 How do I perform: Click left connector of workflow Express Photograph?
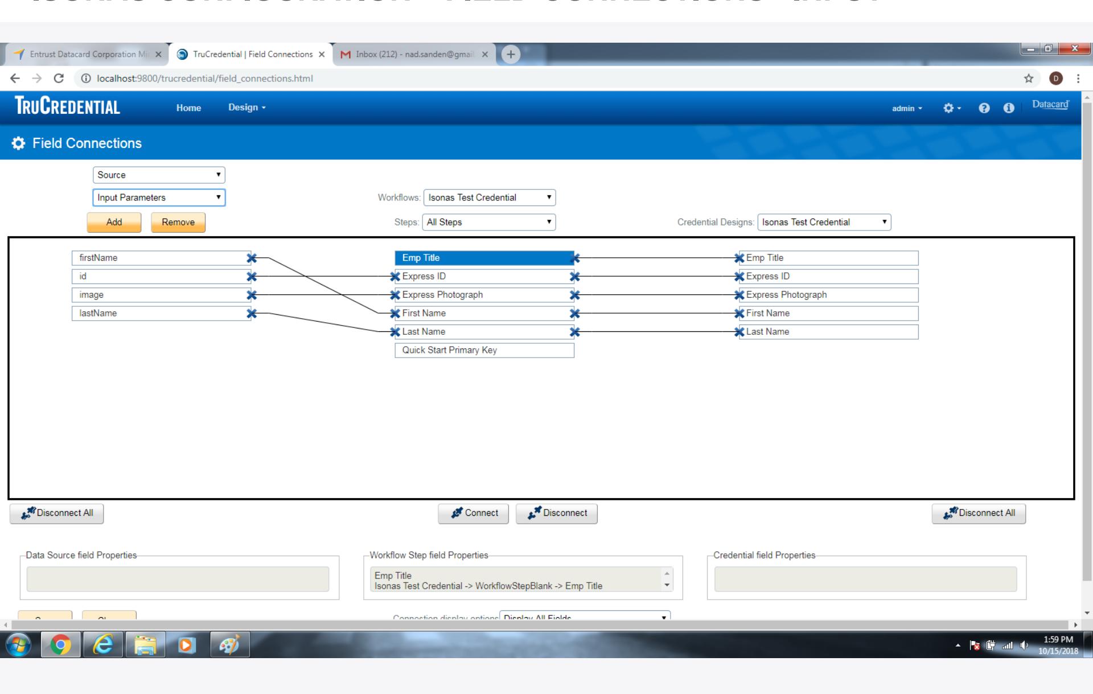(x=395, y=295)
